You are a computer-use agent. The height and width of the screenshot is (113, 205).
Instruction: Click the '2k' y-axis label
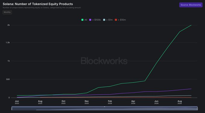(x=9, y=25)
